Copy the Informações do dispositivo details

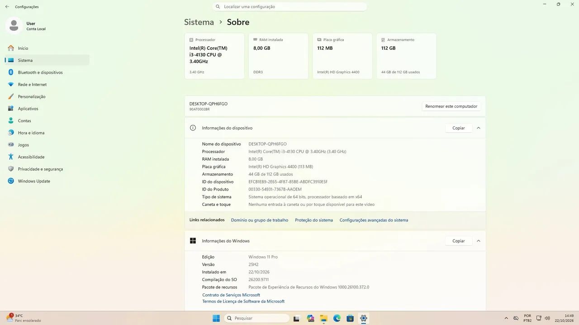pyautogui.click(x=459, y=128)
